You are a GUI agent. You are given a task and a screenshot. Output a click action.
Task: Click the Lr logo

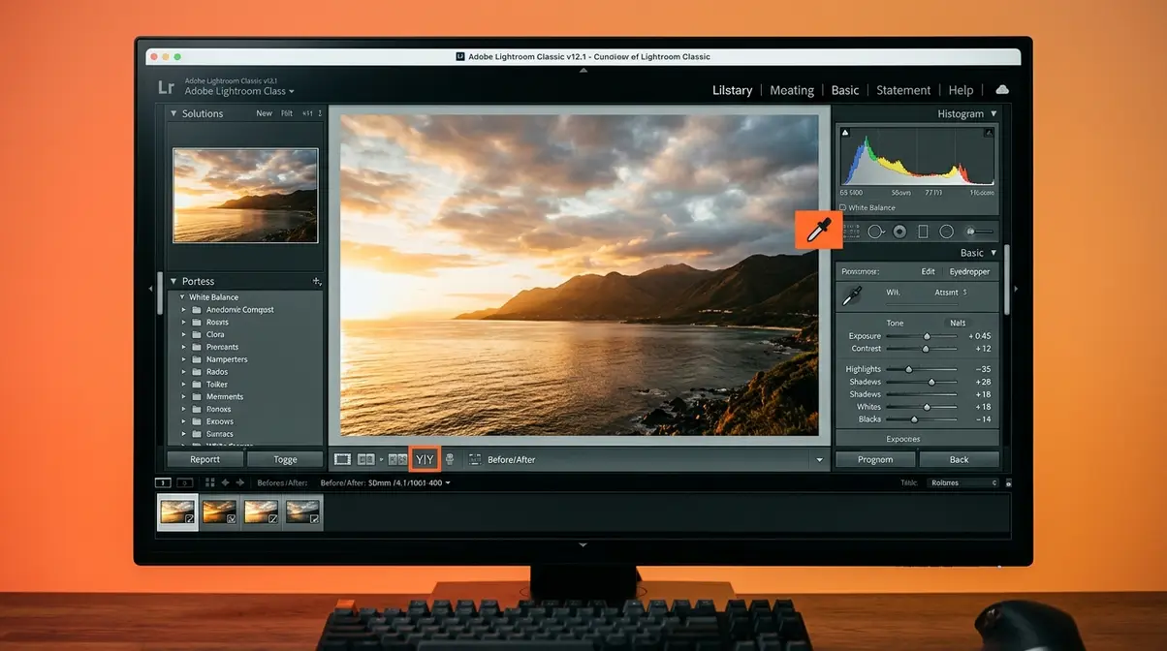tap(166, 87)
